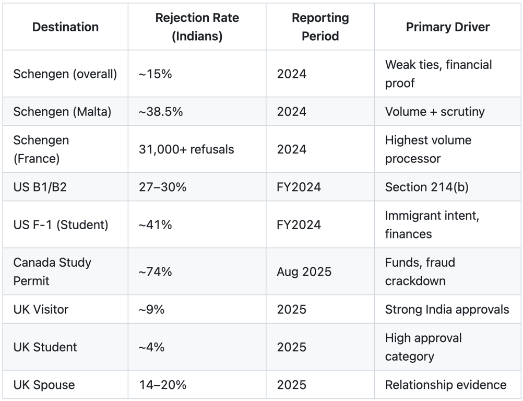This screenshot has width=523, height=401.
Task: Select the UK Student destination cell
Action: pyautogui.click(x=65, y=347)
